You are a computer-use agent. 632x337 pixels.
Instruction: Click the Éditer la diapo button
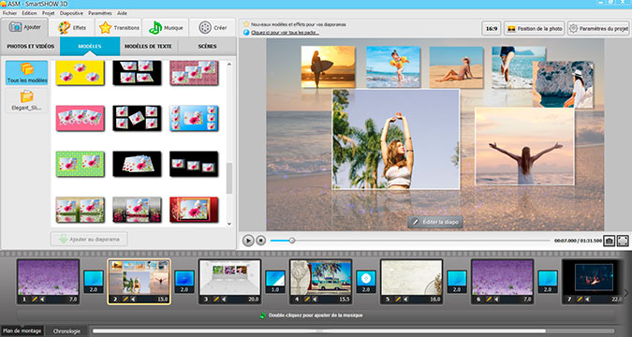(435, 222)
